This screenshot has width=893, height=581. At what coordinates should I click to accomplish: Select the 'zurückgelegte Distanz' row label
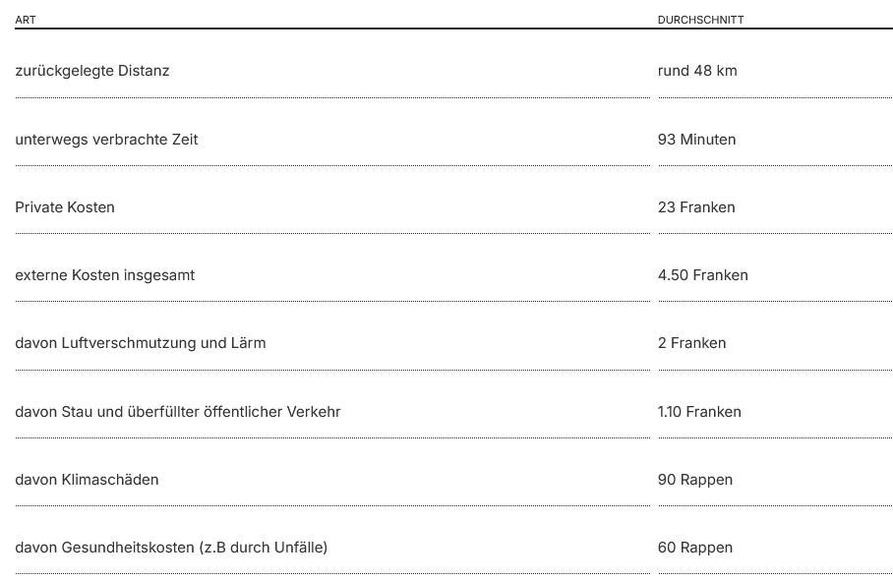coord(92,71)
